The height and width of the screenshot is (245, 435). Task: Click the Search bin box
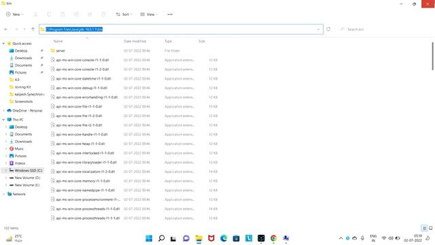(x=383, y=29)
